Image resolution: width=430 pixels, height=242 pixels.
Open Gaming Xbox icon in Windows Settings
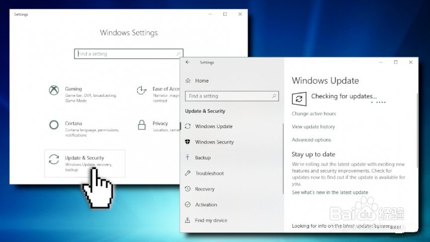tap(54, 90)
